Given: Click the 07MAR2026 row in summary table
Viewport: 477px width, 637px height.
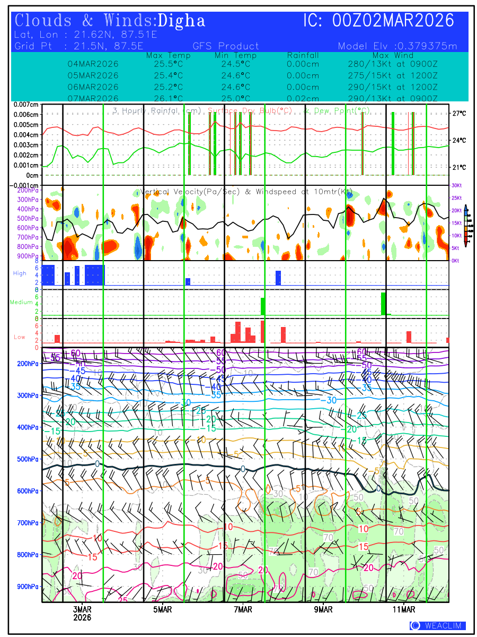Looking at the screenshot, I should point(93,98).
